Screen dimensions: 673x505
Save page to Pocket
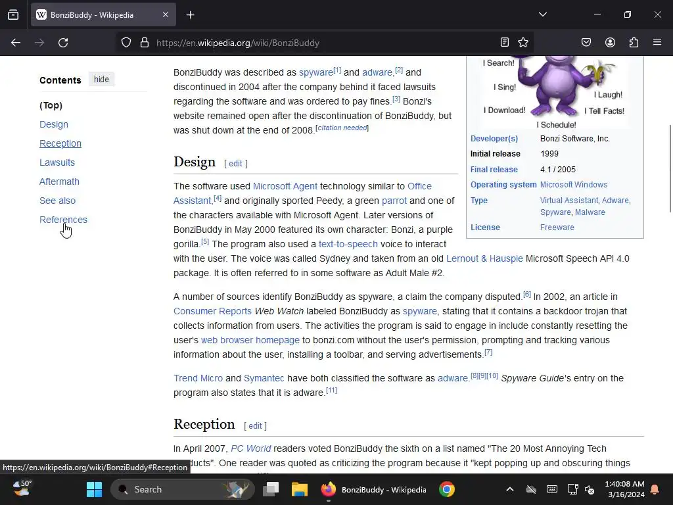[x=586, y=42]
